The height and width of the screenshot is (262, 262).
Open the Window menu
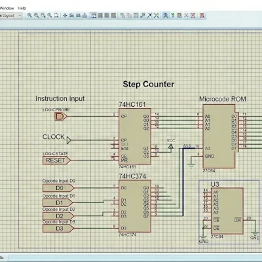pyautogui.click(x=7, y=8)
